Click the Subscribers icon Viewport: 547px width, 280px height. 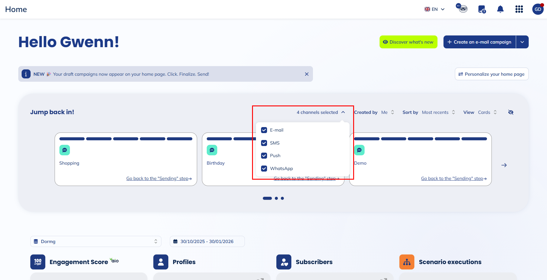point(284,262)
